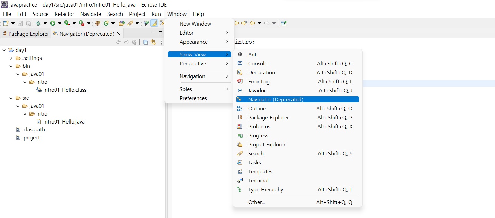The width and height of the screenshot is (495, 218).
Task: Open the Debug configurations dropdown arrow
Action: 45,23
